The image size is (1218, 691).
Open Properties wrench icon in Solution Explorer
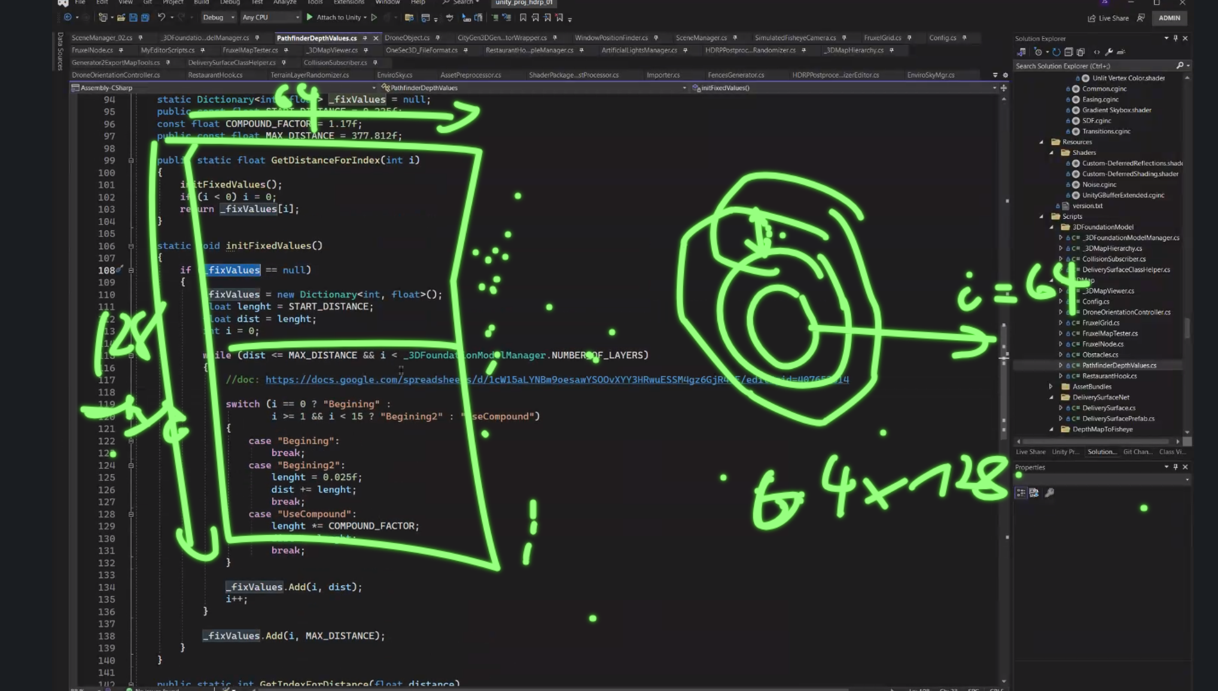(x=1109, y=52)
